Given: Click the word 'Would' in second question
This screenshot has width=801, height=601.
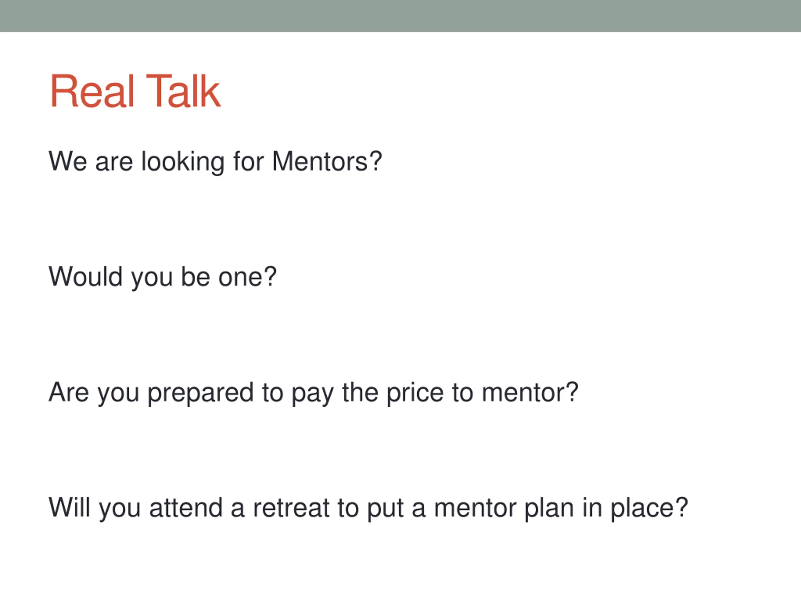Looking at the screenshot, I should pos(85,277).
